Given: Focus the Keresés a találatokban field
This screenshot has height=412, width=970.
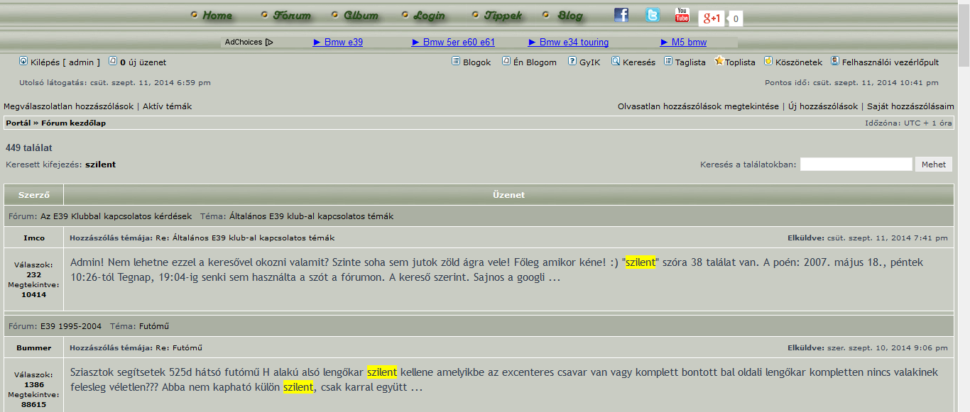Looking at the screenshot, I should click(x=856, y=165).
